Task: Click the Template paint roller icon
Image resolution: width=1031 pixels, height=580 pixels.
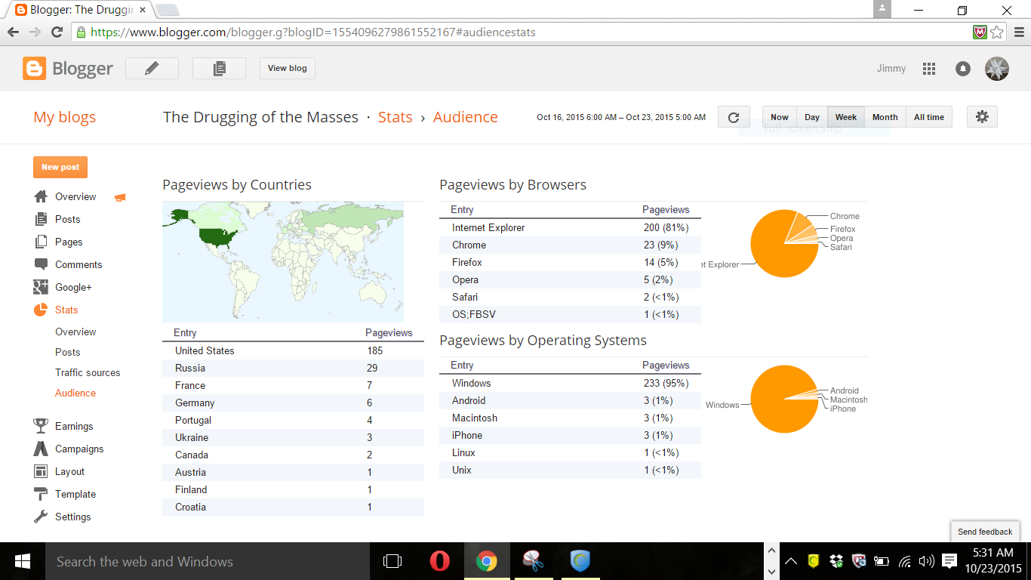Action: tap(41, 494)
